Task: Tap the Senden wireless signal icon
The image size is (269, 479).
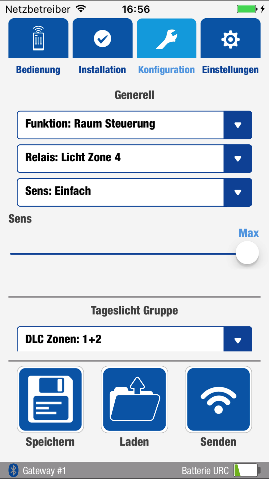Action: pyautogui.click(x=218, y=399)
